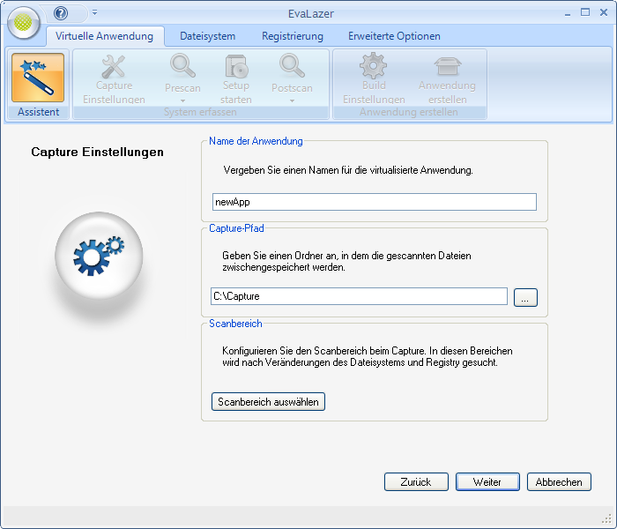Click the Anwendung erstellen box icon

[x=447, y=67]
